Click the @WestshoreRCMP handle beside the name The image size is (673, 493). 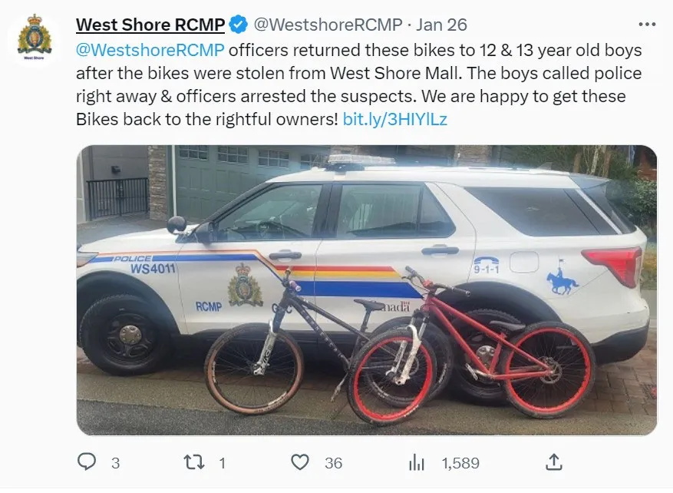328,25
